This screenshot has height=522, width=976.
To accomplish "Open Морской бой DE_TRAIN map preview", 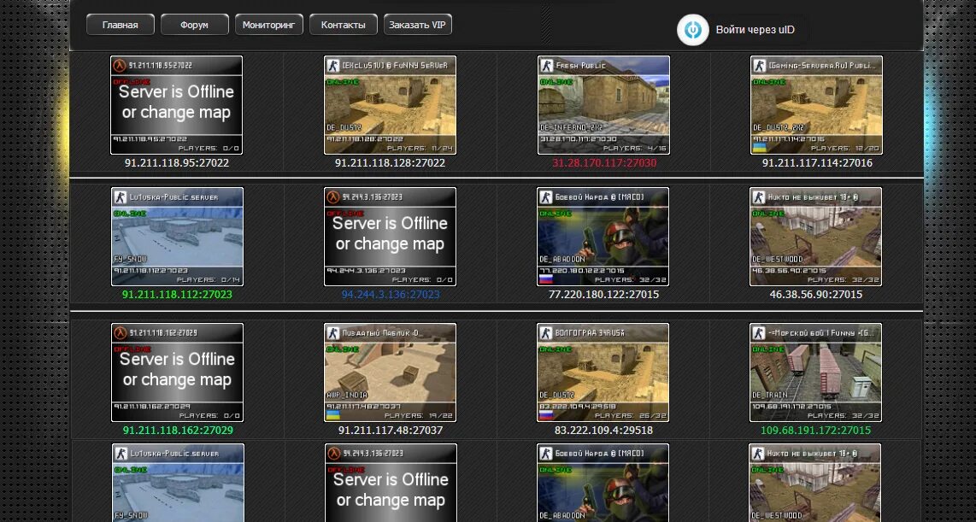I will coord(816,372).
